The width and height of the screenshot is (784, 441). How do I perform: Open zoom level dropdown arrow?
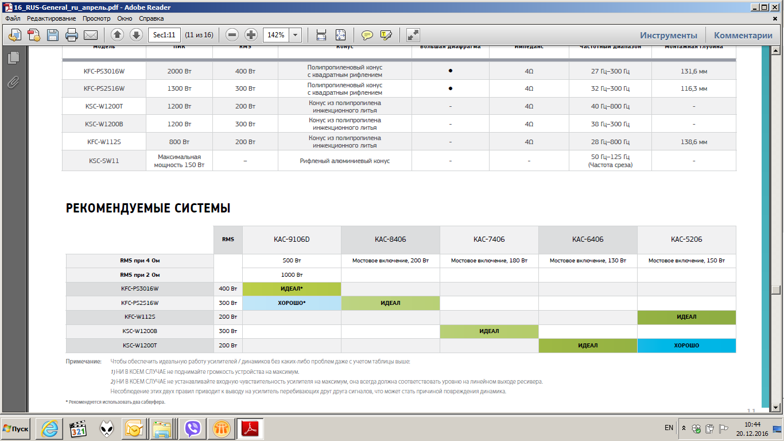[296, 35]
